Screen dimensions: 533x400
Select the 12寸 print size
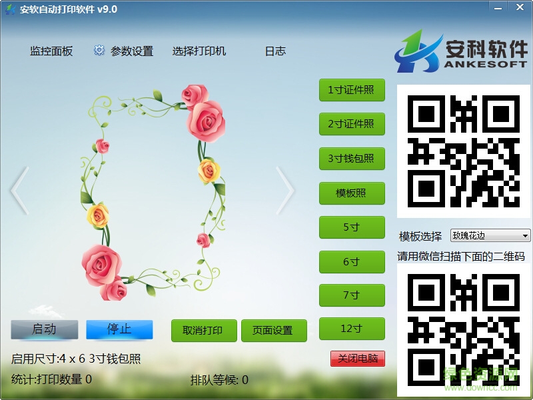352,328
